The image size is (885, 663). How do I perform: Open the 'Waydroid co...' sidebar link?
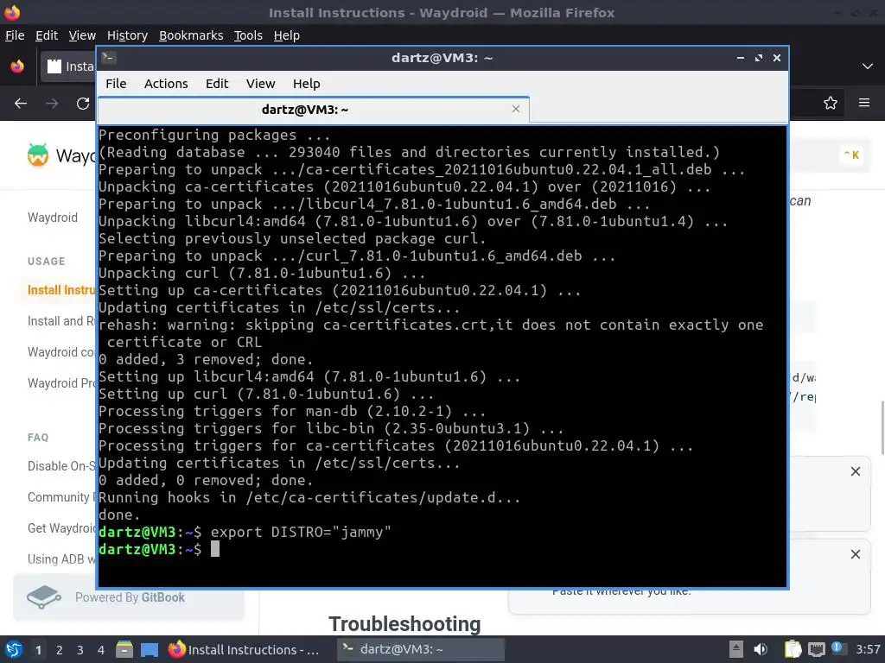tap(61, 352)
